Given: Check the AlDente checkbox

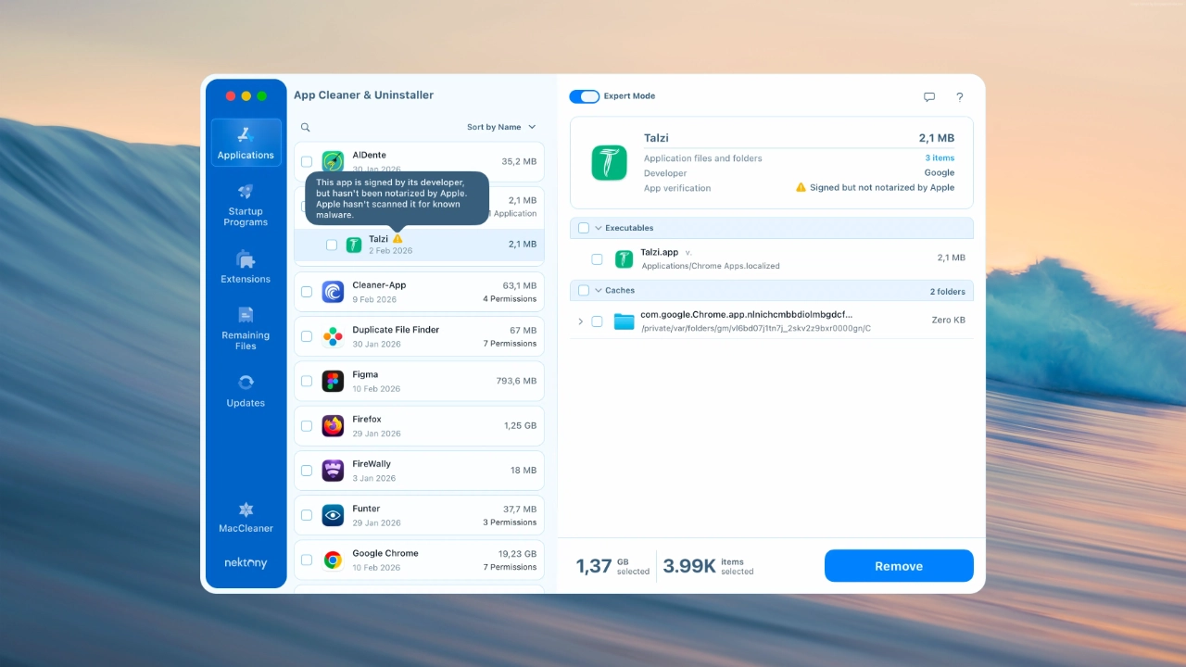Looking at the screenshot, I should click(x=307, y=161).
